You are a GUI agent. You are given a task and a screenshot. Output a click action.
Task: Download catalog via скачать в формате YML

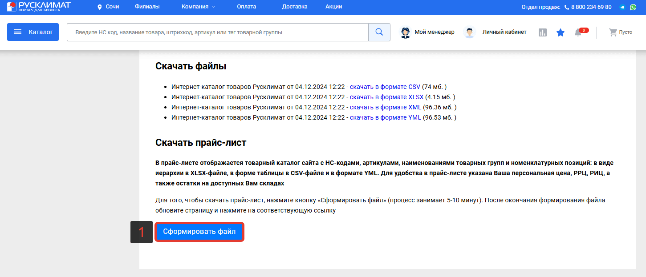386,117
